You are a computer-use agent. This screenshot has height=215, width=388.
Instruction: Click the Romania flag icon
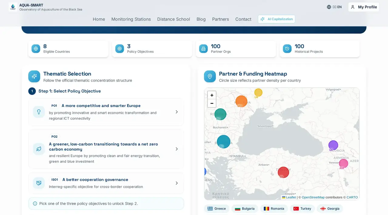[266, 209]
